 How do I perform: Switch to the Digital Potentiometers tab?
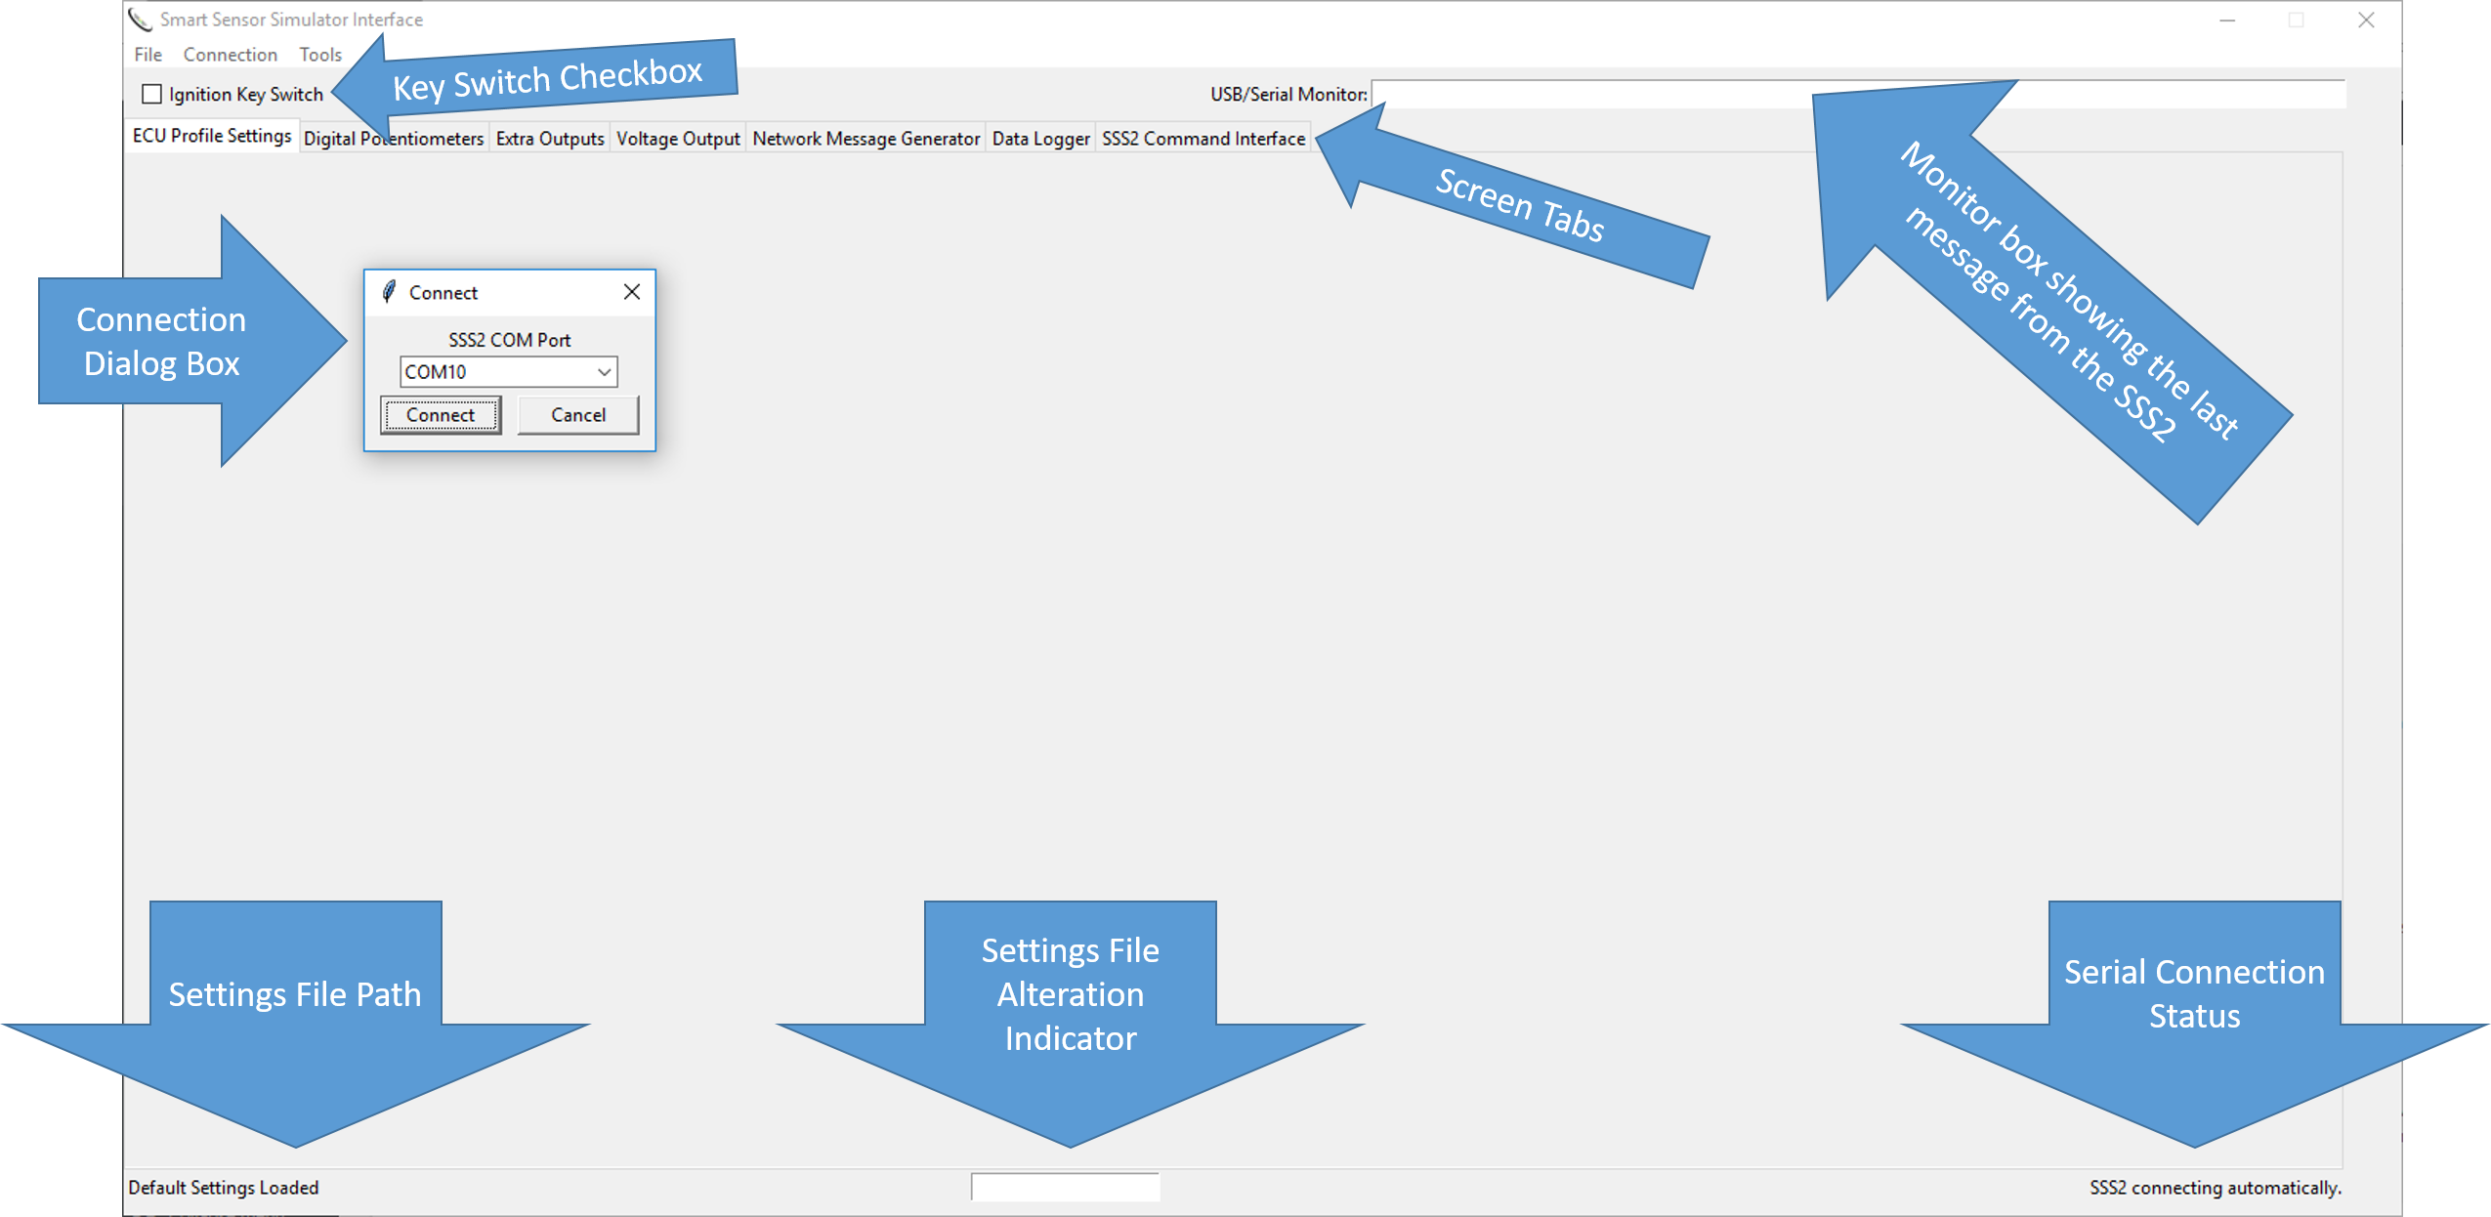pos(393,139)
